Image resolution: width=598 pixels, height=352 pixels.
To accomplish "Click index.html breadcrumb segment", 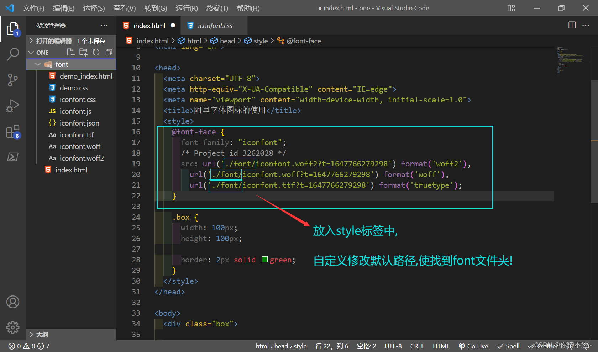I will pyautogui.click(x=147, y=41).
